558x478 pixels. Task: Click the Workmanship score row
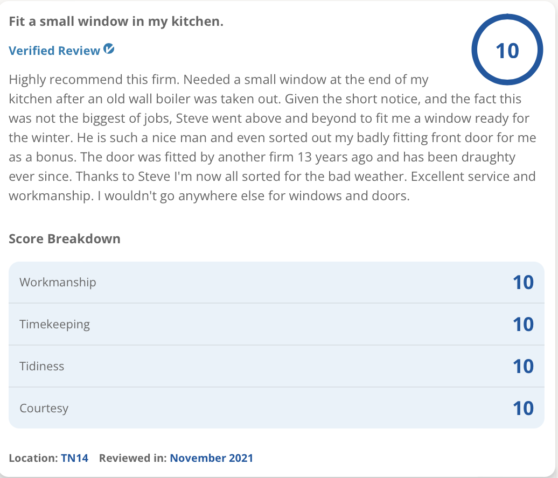tap(276, 283)
